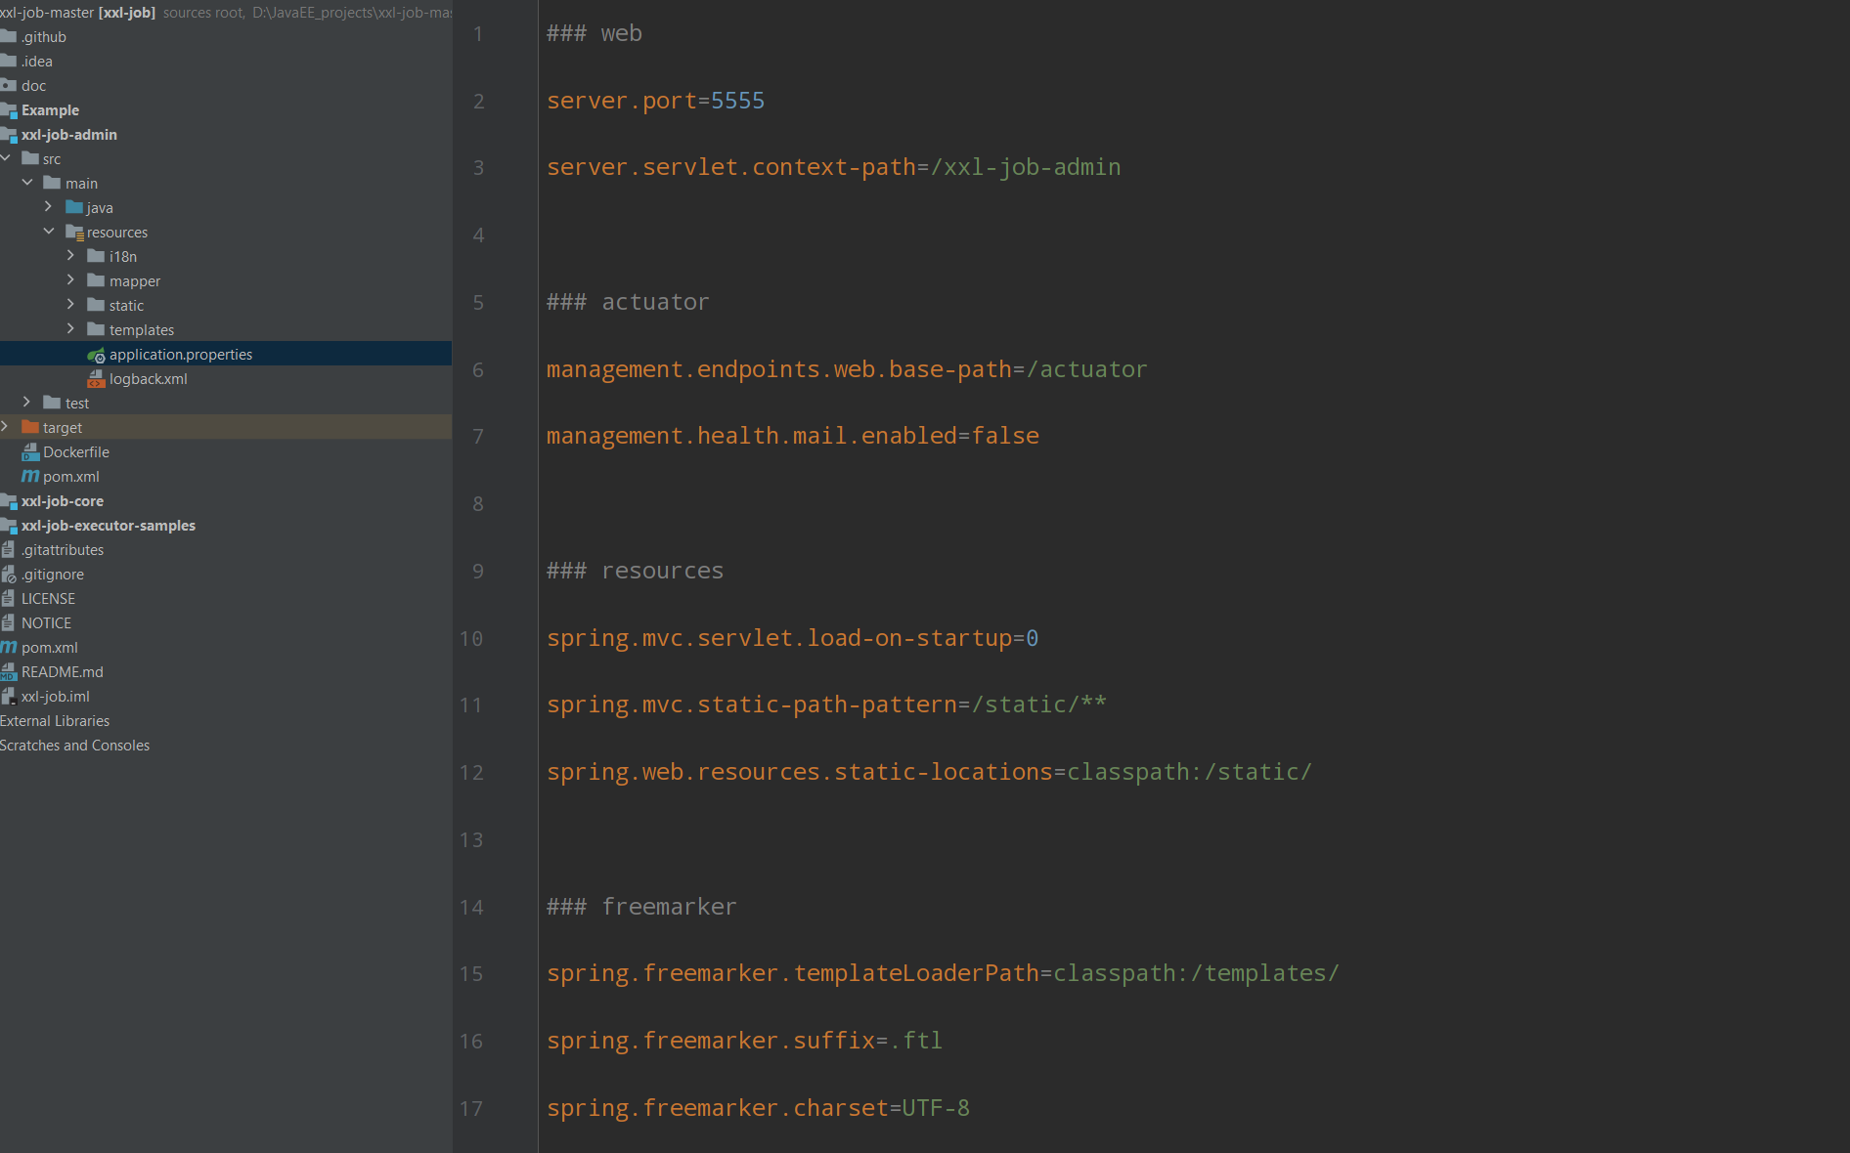
Task: Collapse the resources folder
Action: tap(48, 232)
